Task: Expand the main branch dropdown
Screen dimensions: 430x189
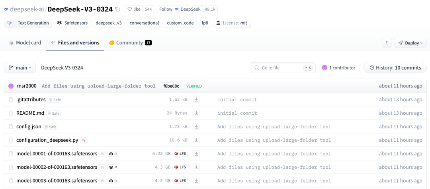Action: pyautogui.click(x=20, y=68)
